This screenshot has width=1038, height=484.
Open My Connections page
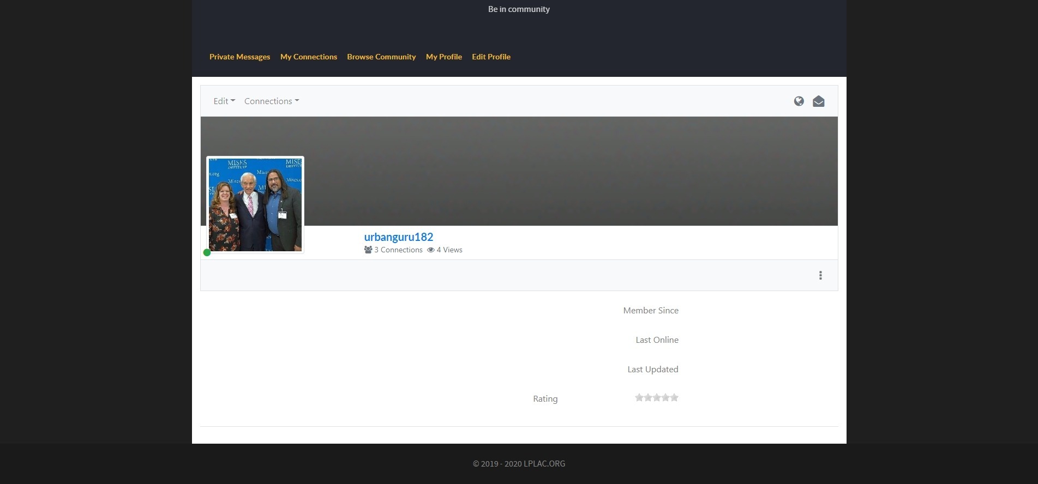coord(309,57)
